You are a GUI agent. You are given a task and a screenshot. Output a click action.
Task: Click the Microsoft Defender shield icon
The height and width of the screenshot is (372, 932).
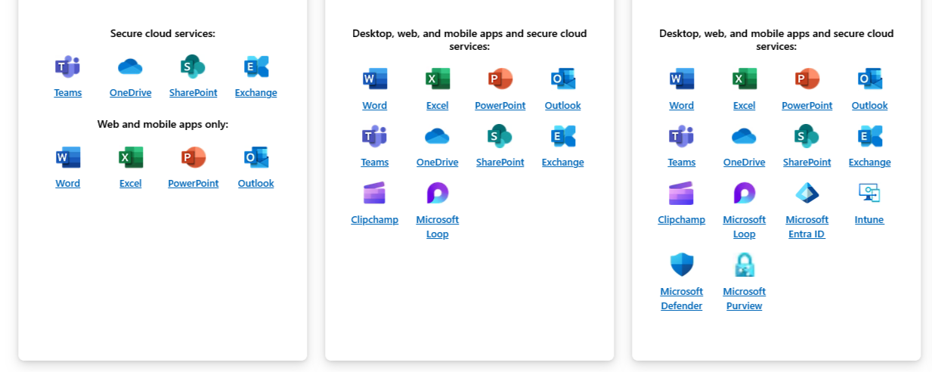(682, 265)
